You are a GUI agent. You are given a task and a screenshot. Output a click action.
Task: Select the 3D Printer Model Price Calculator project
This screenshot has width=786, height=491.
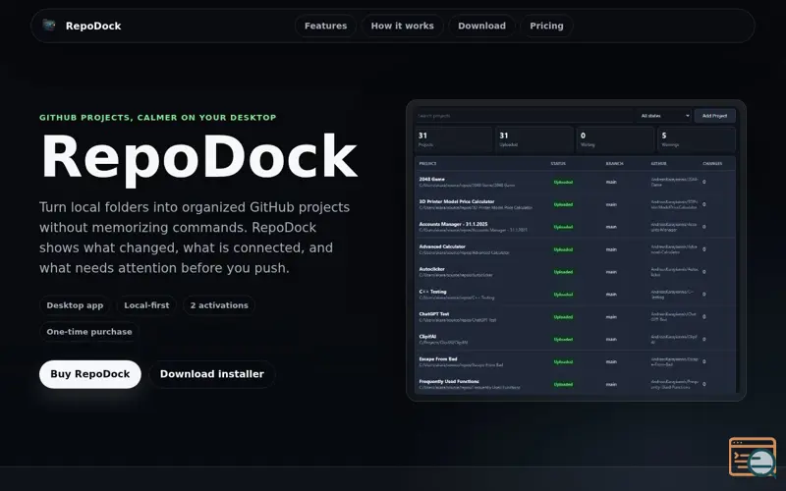pyautogui.click(x=575, y=204)
